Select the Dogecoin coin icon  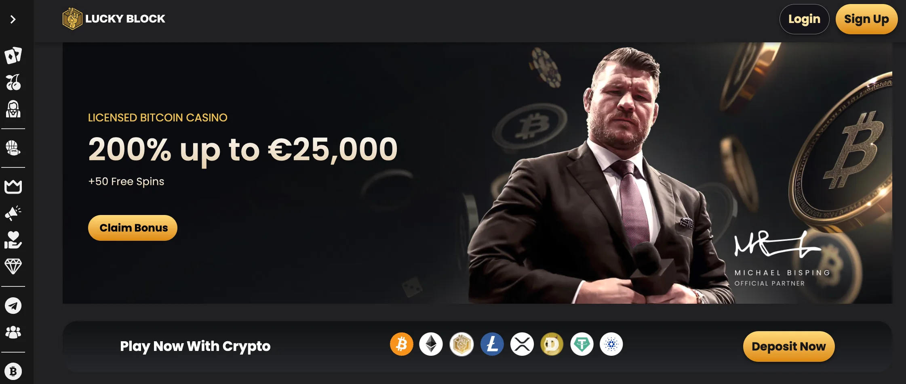tap(552, 344)
